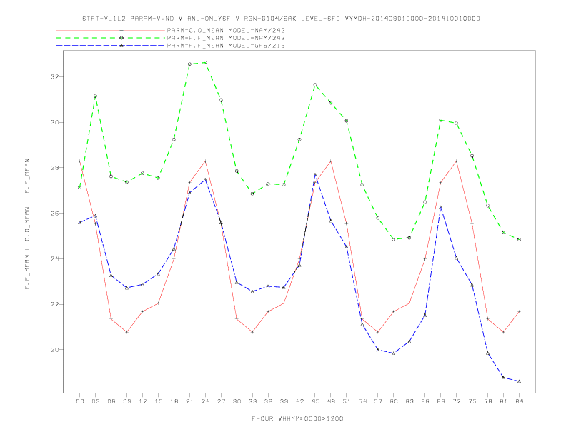Click the x-axis tick label 51
The width and height of the screenshot is (566, 437).
pyautogui.click(x=347, y=401)
